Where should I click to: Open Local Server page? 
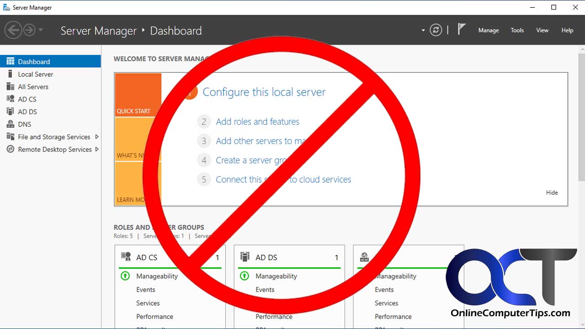pyautogui.click(x=36, y=74)
